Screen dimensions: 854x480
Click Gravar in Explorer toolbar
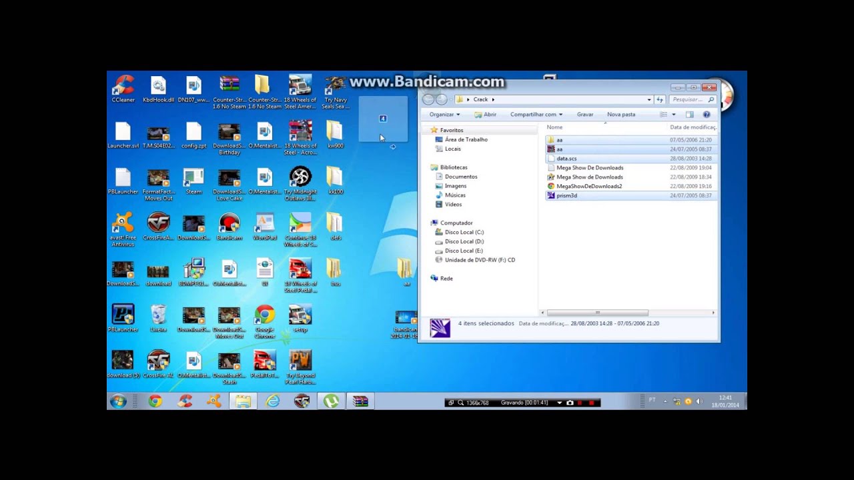click(585, 115)
